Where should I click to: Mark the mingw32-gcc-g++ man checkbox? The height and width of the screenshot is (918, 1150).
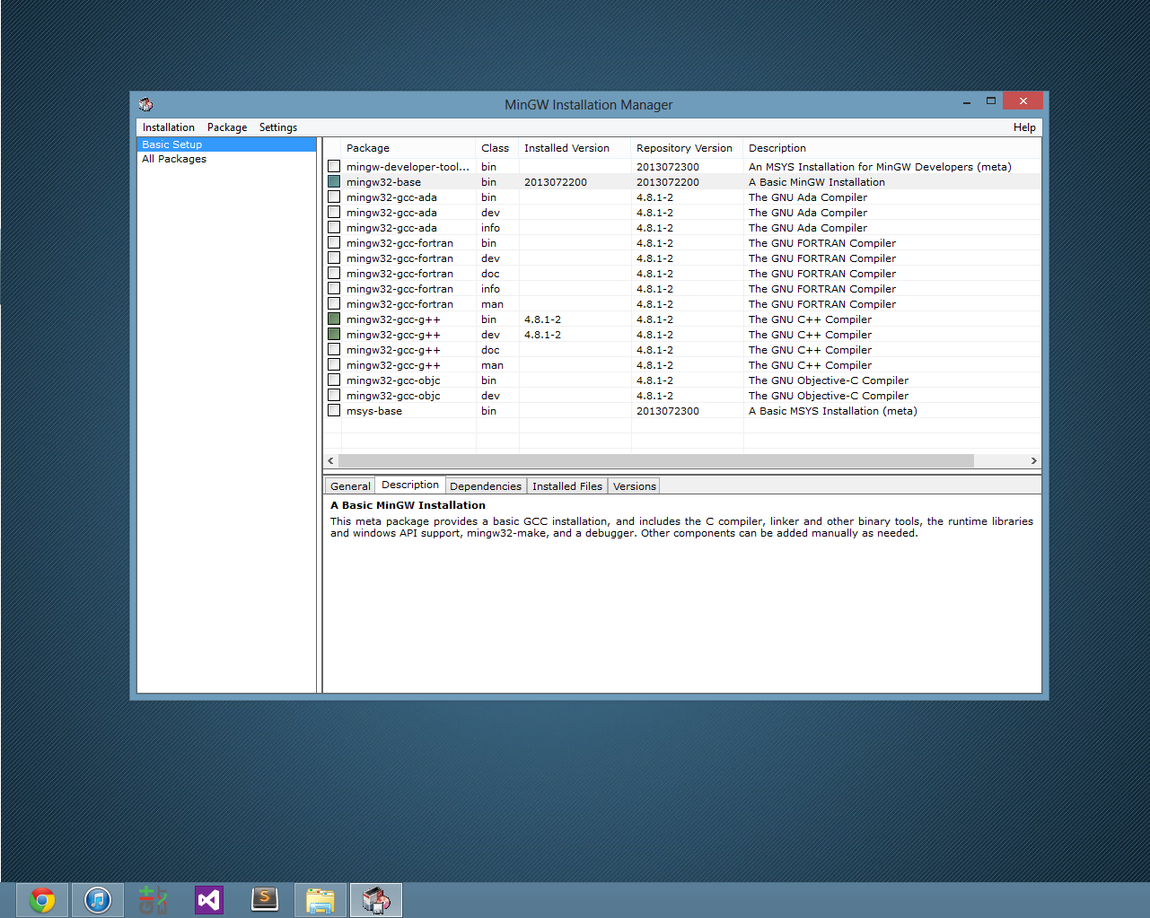pyautogui.click(x=334, y=364)
